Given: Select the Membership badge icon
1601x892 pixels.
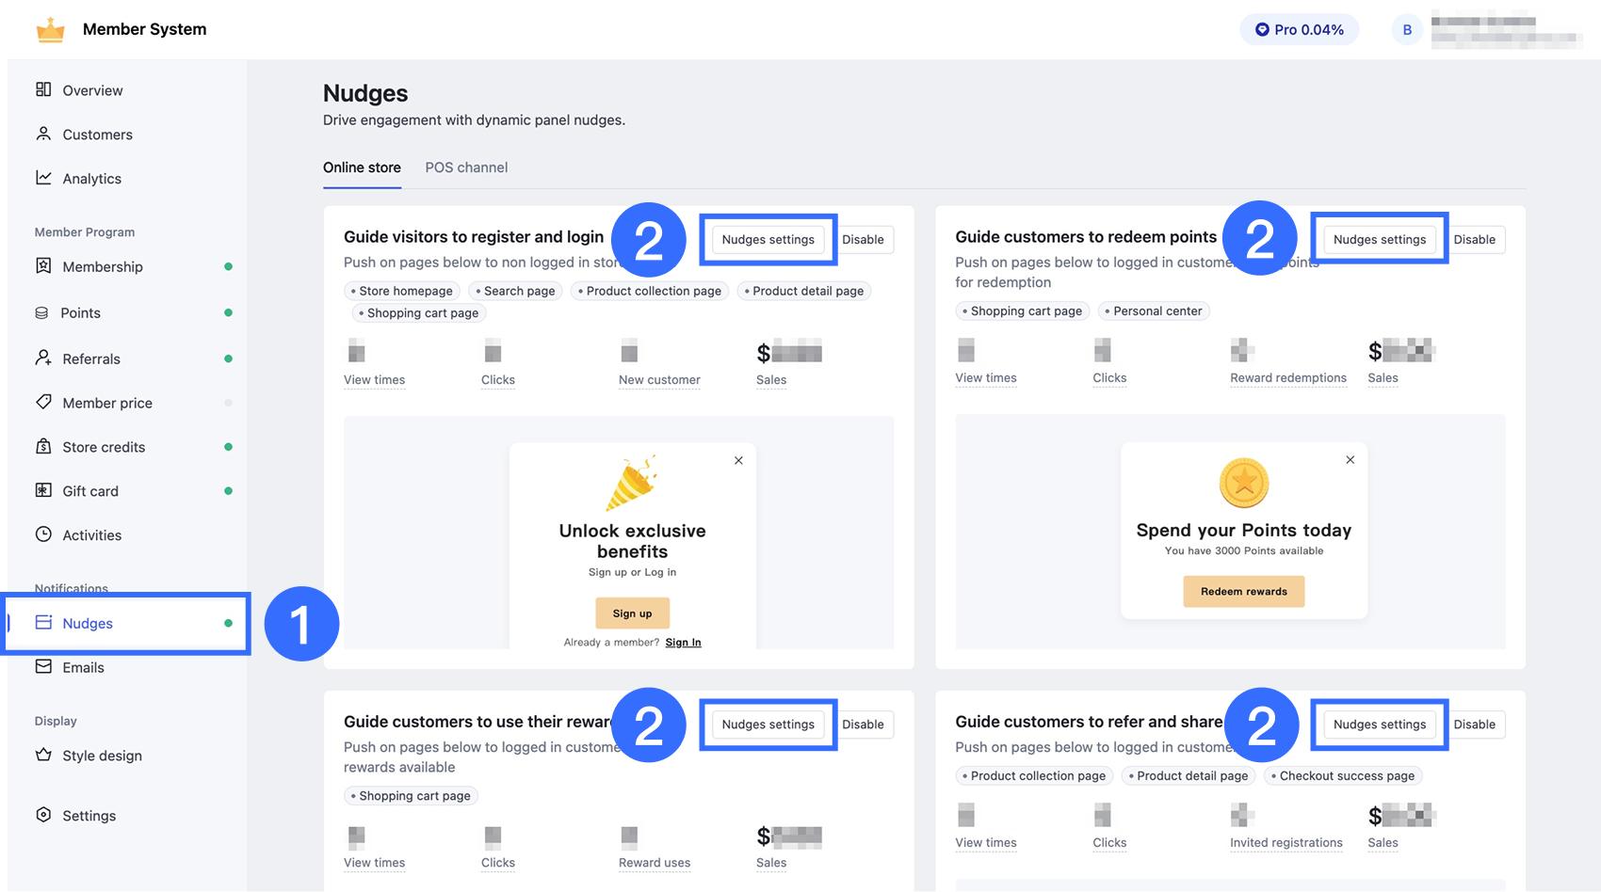Looking at the screenshot, I should [x=43, y=266].
